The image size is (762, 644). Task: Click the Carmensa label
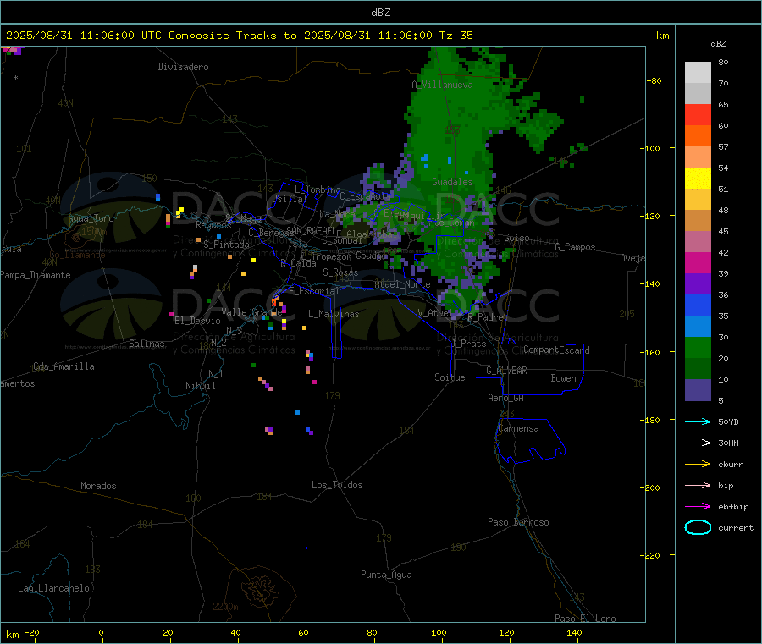518,429
